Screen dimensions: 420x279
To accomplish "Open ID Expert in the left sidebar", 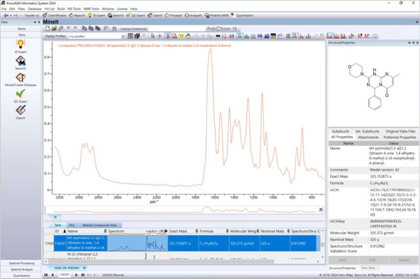I will click(20, 44).
